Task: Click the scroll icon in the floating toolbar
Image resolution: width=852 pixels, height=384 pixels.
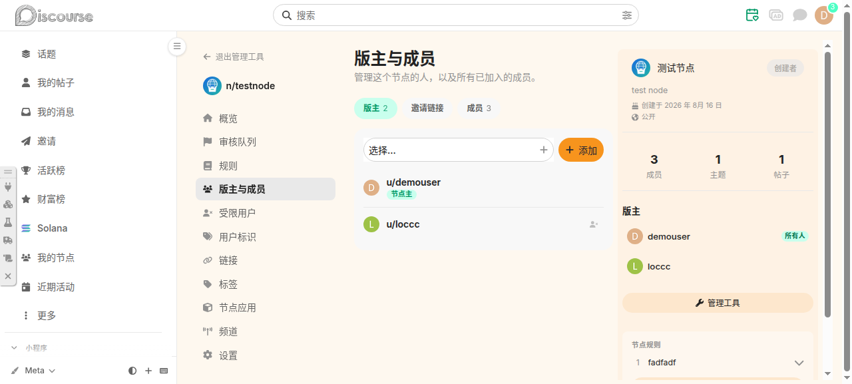Action: pyautogui.click(x=8, y=258)
